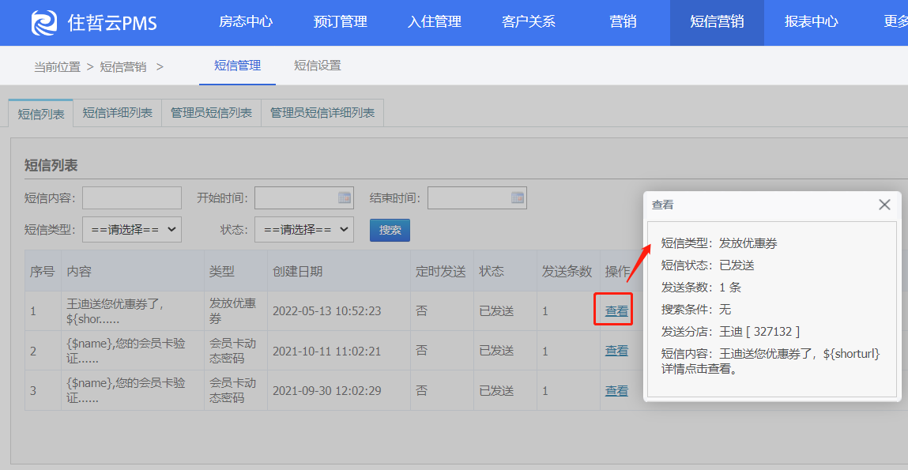The image size is (908, 470).
Task: Click 查看 link for row 2
Action: 616,351
